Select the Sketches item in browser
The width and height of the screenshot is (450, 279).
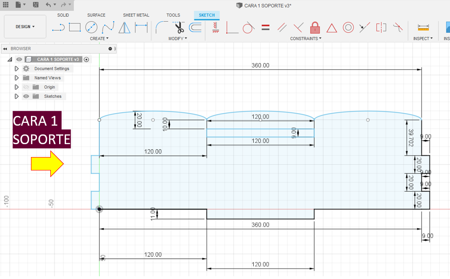pyautogui.click(x=53, y=96)
